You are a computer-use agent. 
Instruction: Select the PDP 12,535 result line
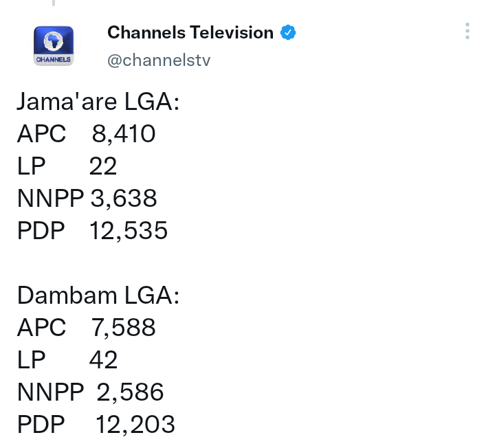(92, 230)
